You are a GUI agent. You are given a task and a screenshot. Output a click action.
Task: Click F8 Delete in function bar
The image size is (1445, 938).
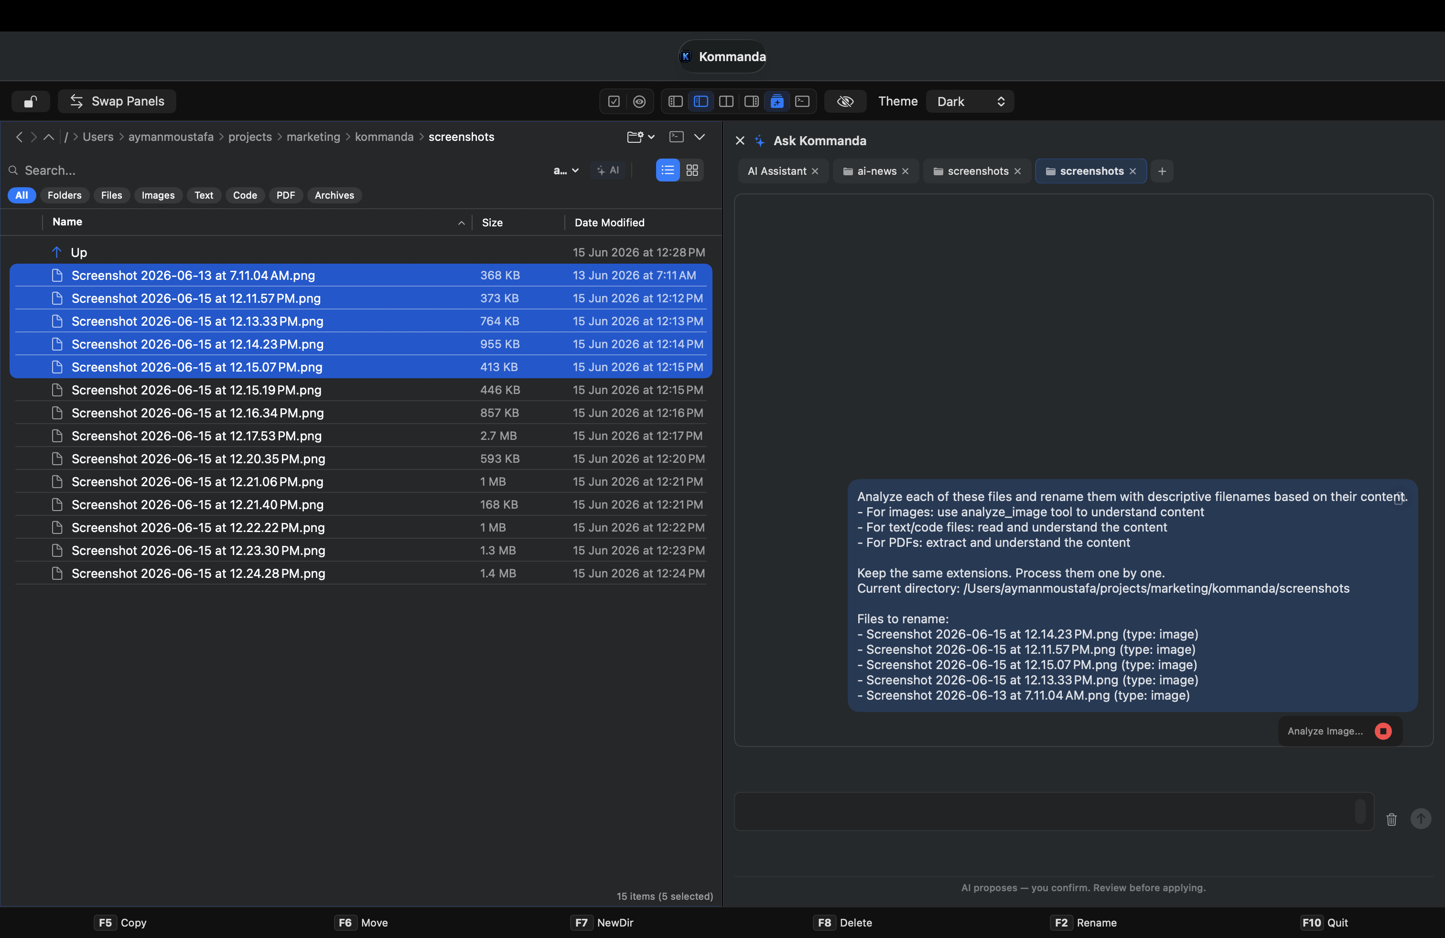[x=843, y=923]
